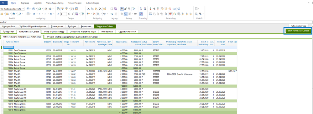Switch to Vedlikehold åpne kundeposter tab
Screen dimensions: 313x114
(x=33, y=26)
